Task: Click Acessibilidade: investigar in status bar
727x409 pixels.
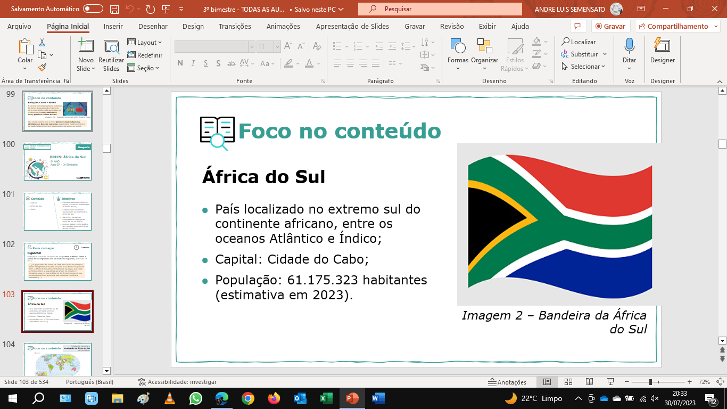Action: [x=177, y=382]
